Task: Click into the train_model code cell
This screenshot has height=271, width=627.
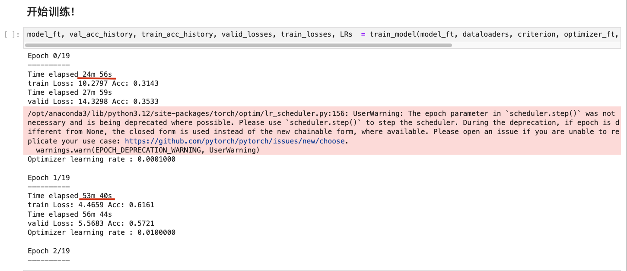Action: coord(322,34)
